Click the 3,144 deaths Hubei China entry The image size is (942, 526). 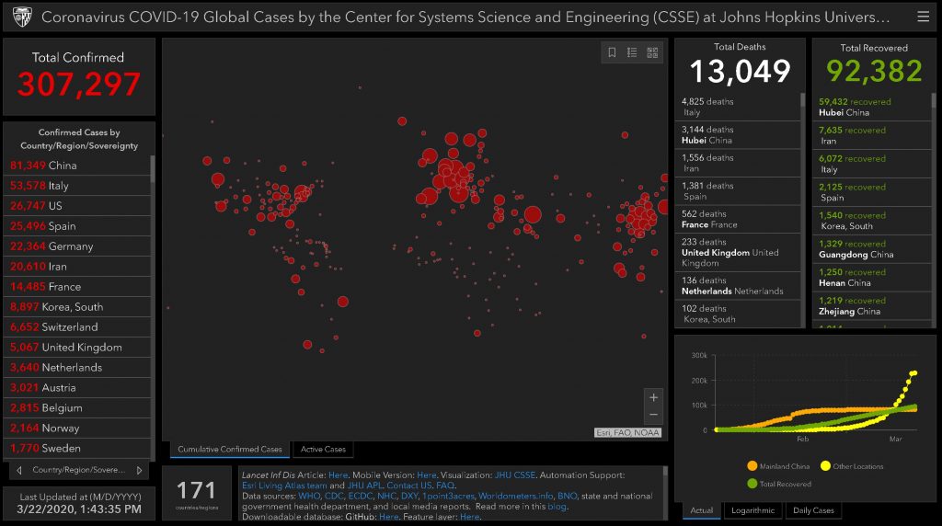(738, 135)
